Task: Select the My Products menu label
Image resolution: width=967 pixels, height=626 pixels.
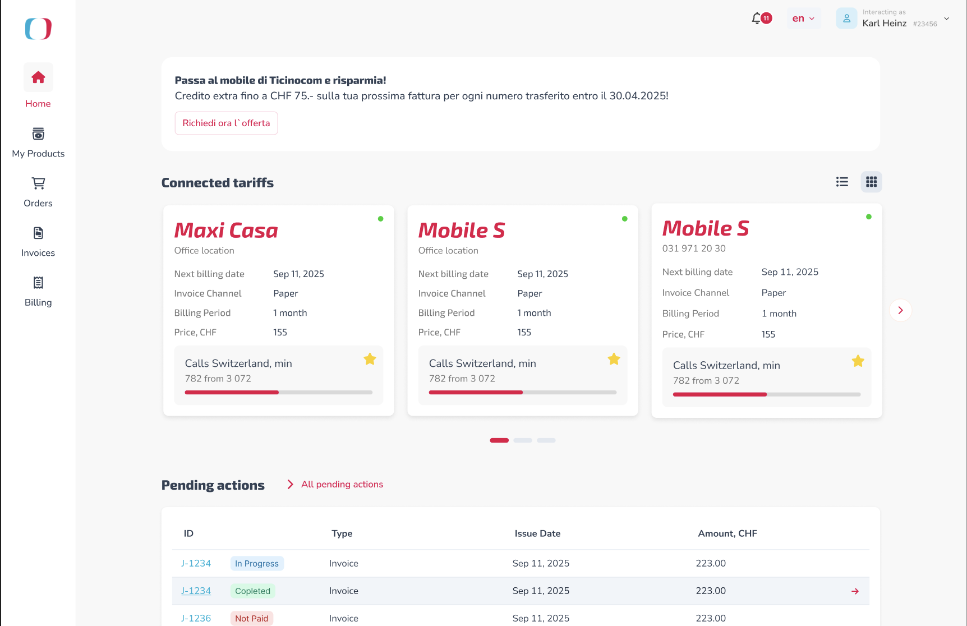Action: 38,154
